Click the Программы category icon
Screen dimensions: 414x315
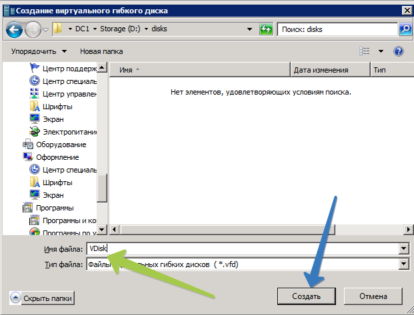[x=28, y=208]
